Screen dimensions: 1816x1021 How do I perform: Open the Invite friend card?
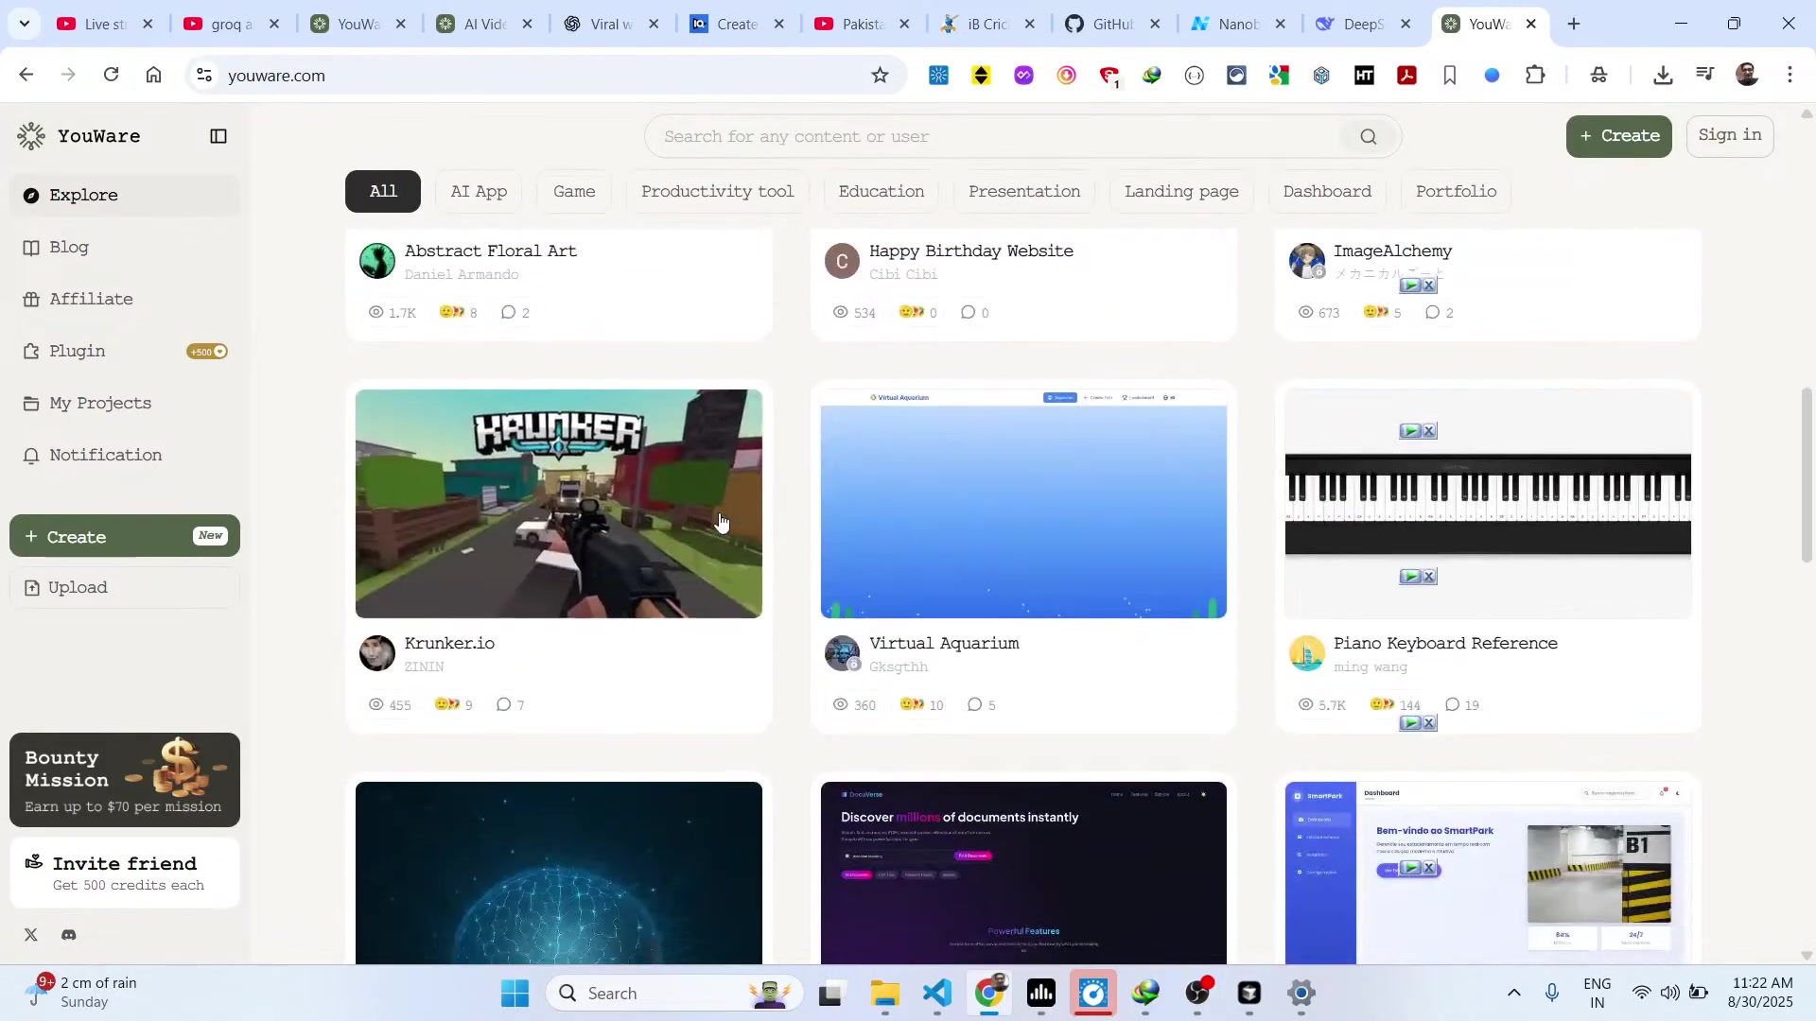(x=125, y=873)
